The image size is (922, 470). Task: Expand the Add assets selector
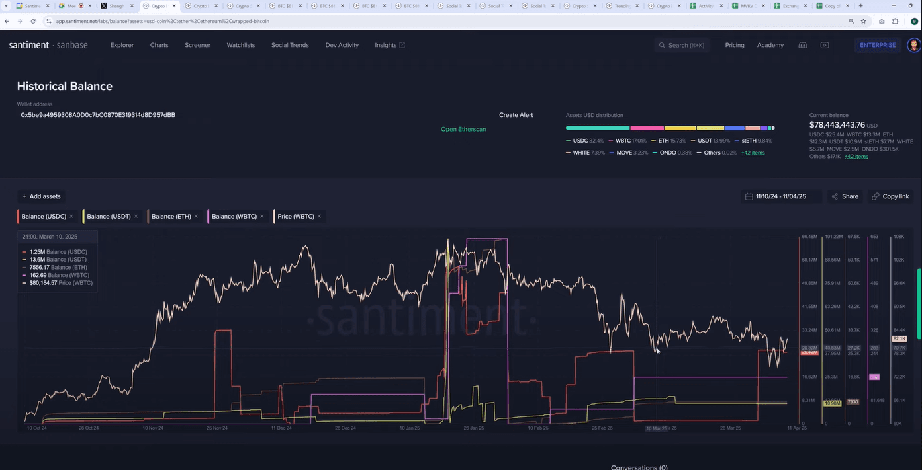coord(41,196)
